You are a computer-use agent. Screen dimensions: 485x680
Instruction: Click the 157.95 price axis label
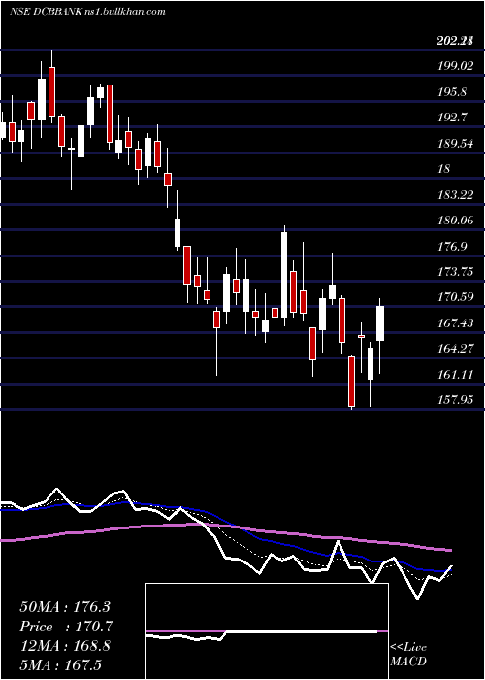click(456, 400)
